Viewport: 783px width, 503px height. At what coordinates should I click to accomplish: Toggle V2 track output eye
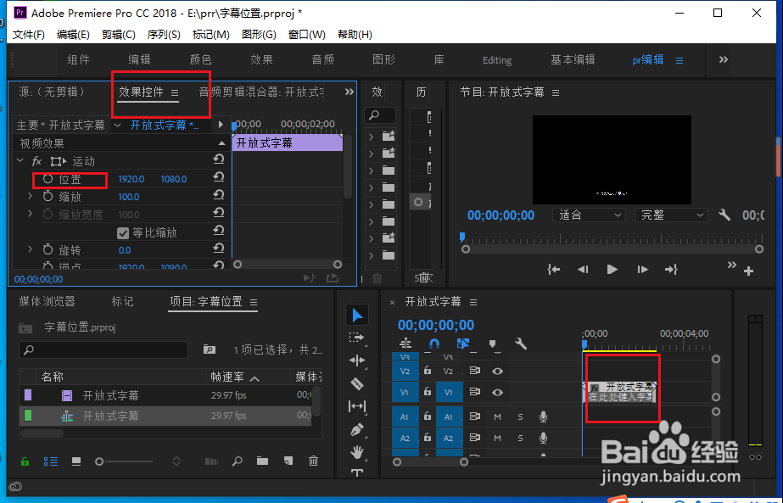click(x=497, y=372)
